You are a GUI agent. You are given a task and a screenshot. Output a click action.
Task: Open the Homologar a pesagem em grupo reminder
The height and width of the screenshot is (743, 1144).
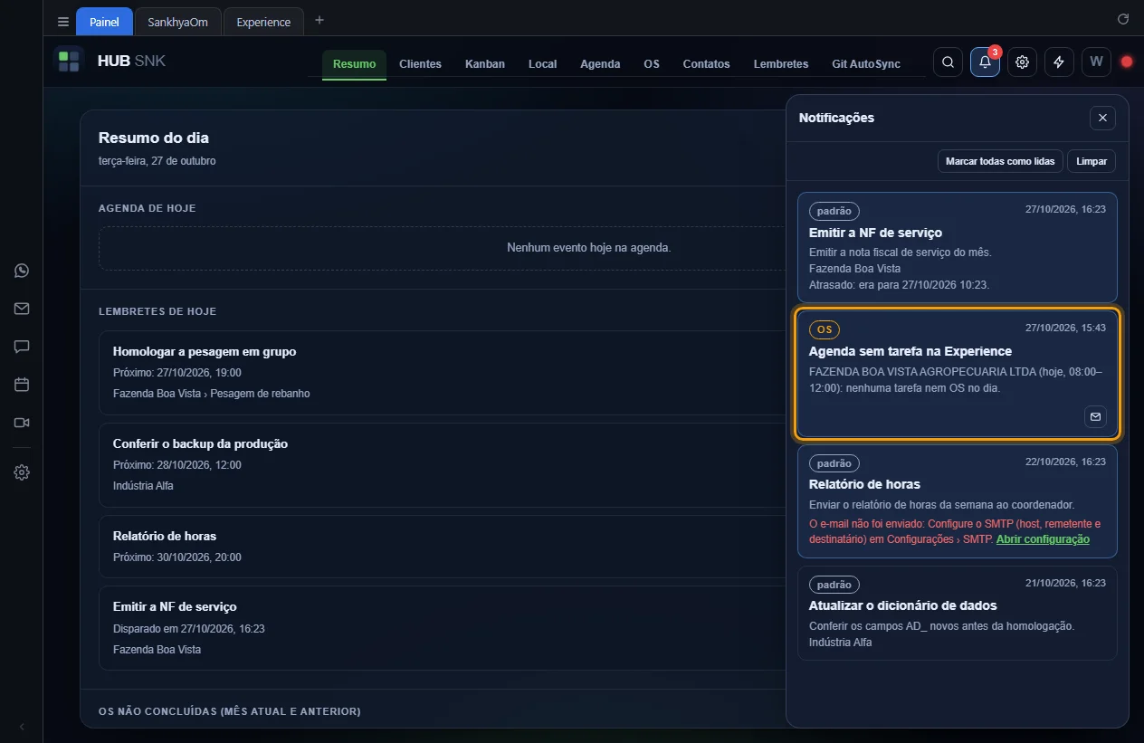pos(443,373)
